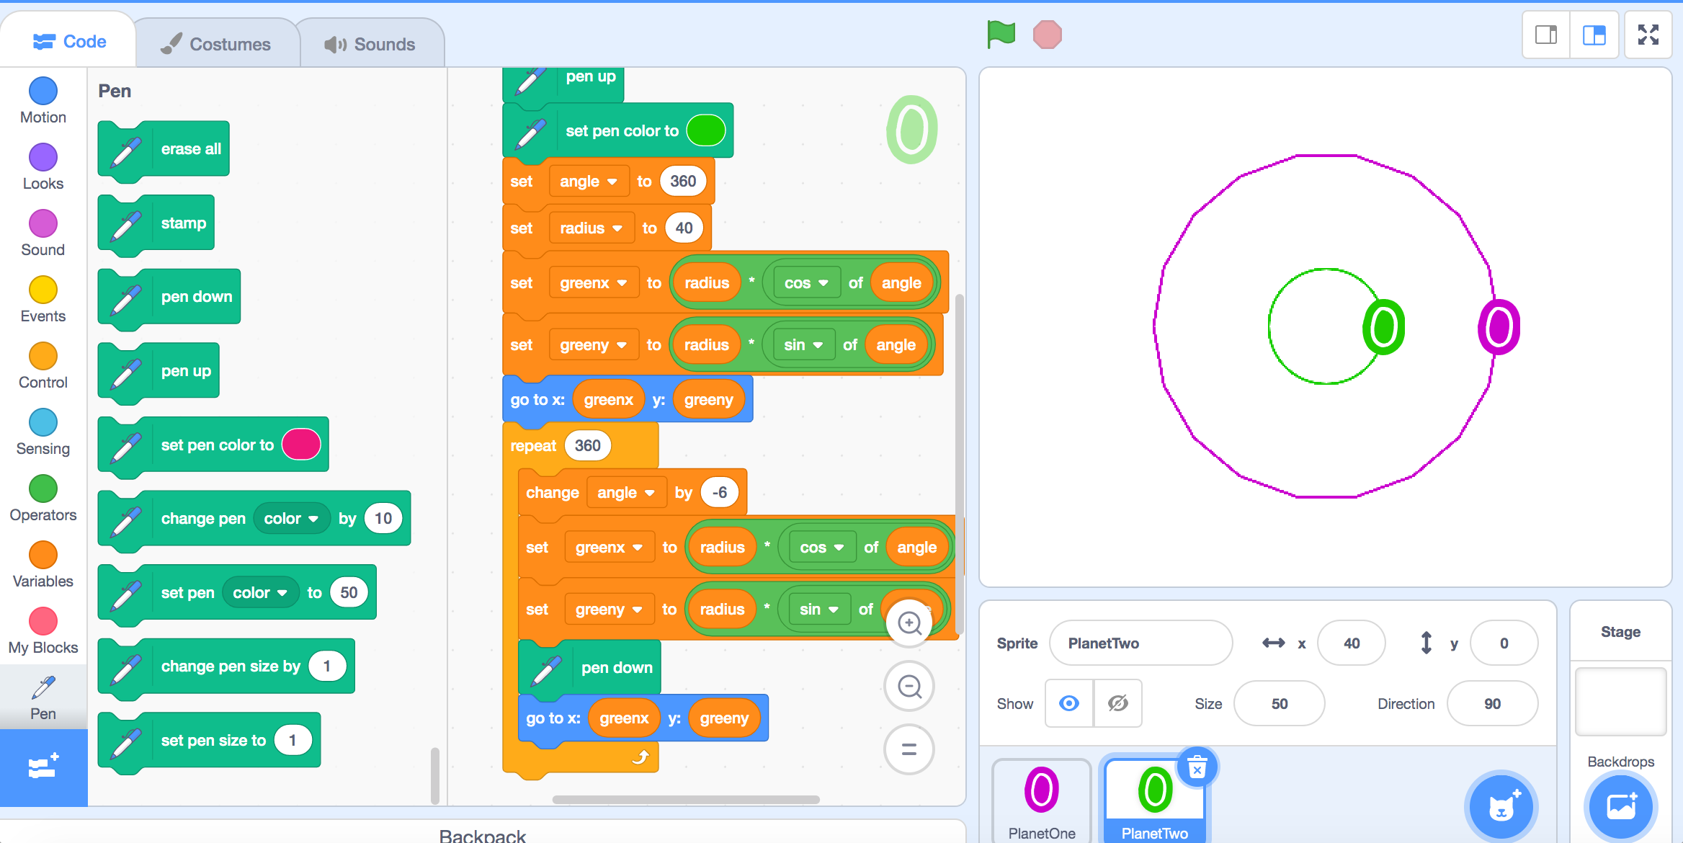Delete the PlanetTwo sprite via trash icon
The image size is (1683, 843).
point(1198,768)
